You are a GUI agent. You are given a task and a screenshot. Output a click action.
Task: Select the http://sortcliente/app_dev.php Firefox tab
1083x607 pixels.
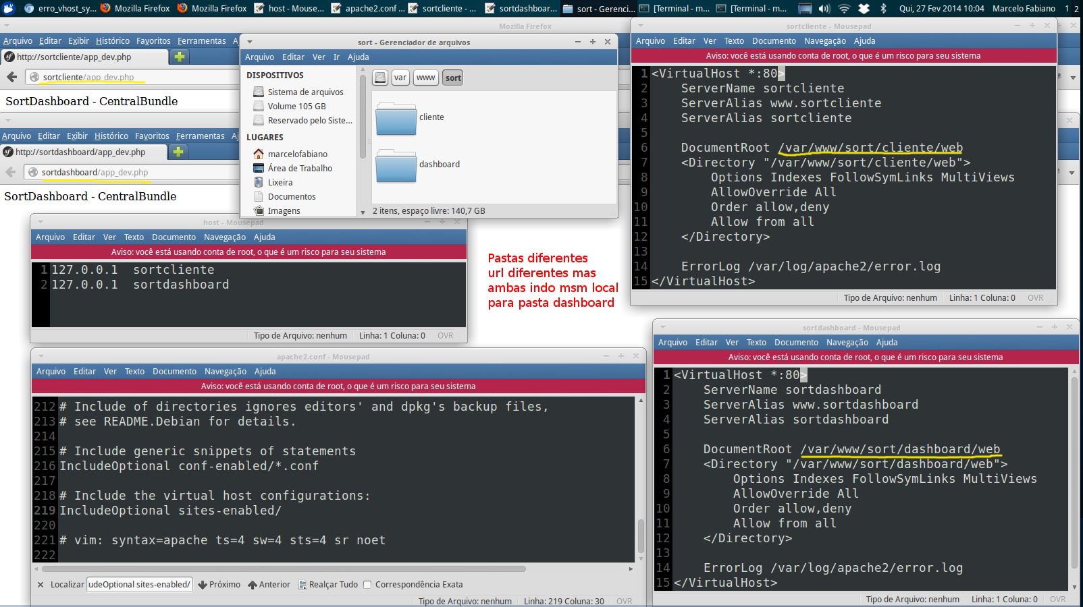point(84,57)
